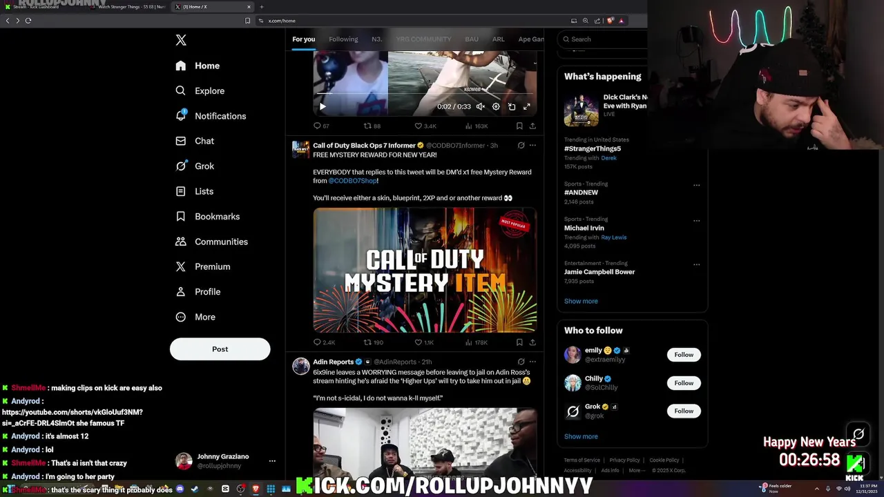
Task: Repost the Call of Duty post
Action: [374, 342]
